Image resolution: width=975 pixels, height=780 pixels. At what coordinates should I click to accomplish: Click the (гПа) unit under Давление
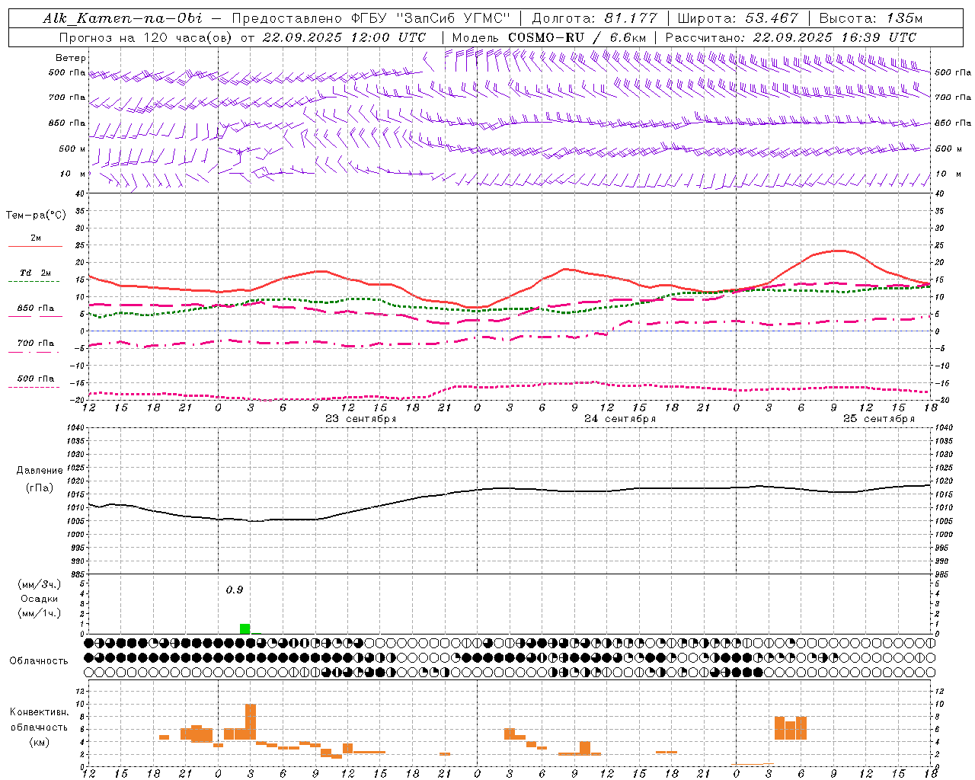click(40, 488)
